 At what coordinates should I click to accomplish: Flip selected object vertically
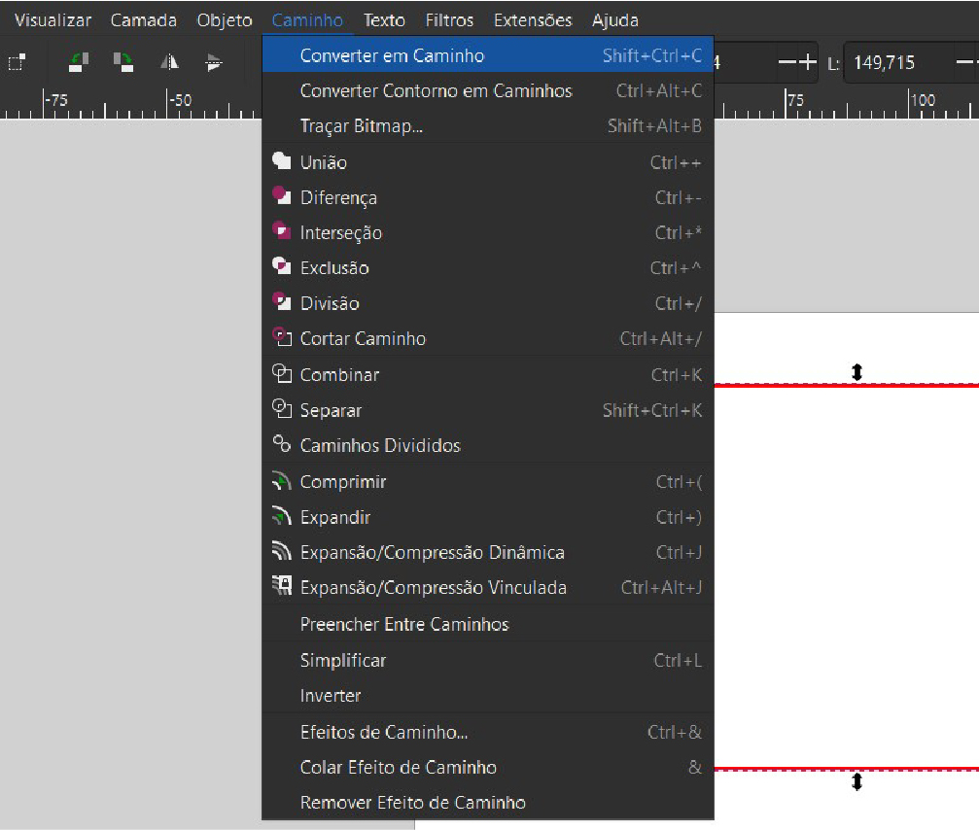213,62
